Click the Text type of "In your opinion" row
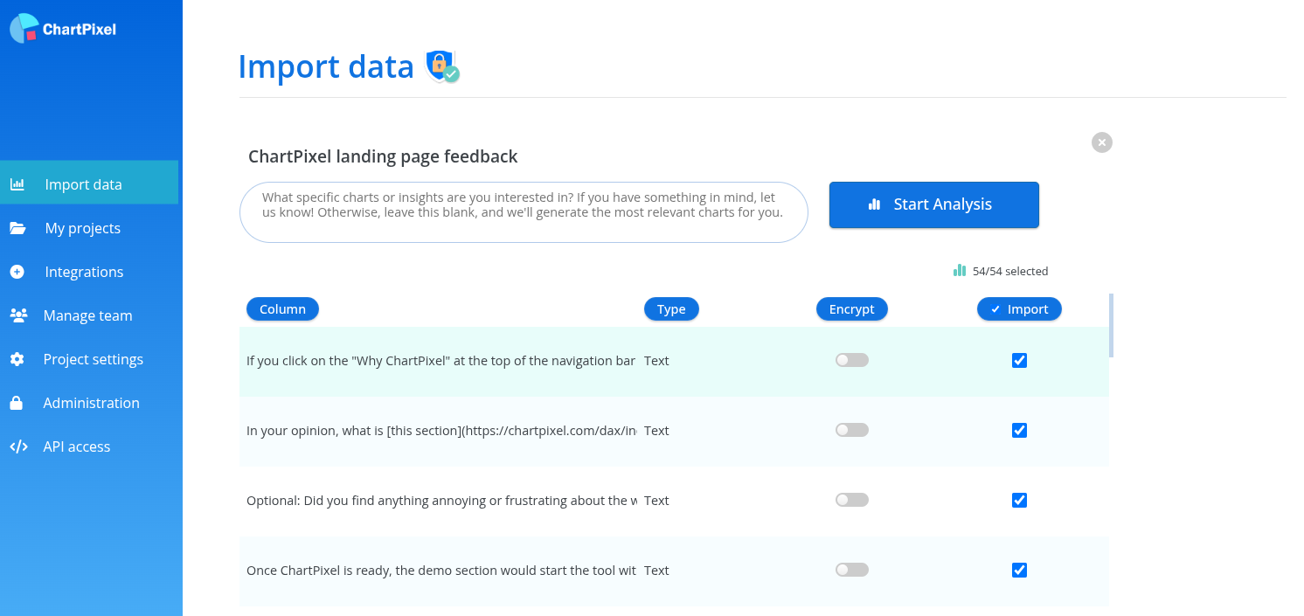This screenshot has height=616, width=1304. point(656,431)
